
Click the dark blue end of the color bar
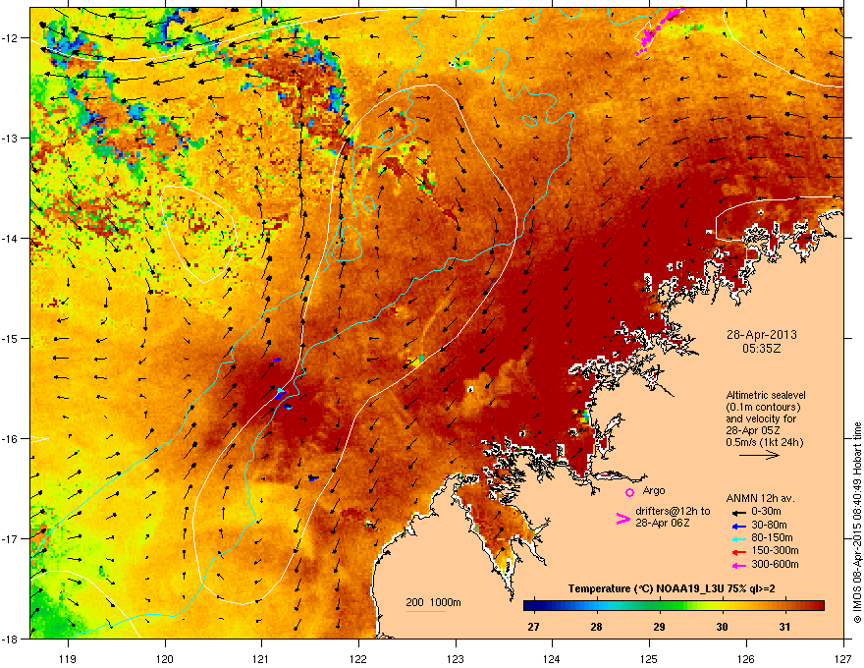[528, 605]
